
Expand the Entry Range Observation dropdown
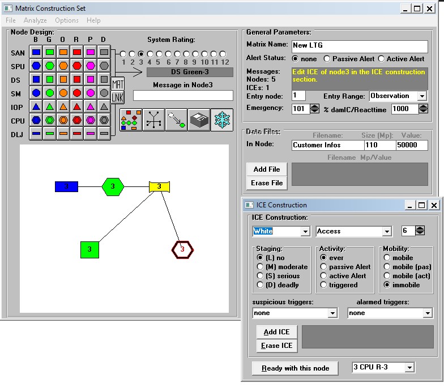[x=422, y=96]
